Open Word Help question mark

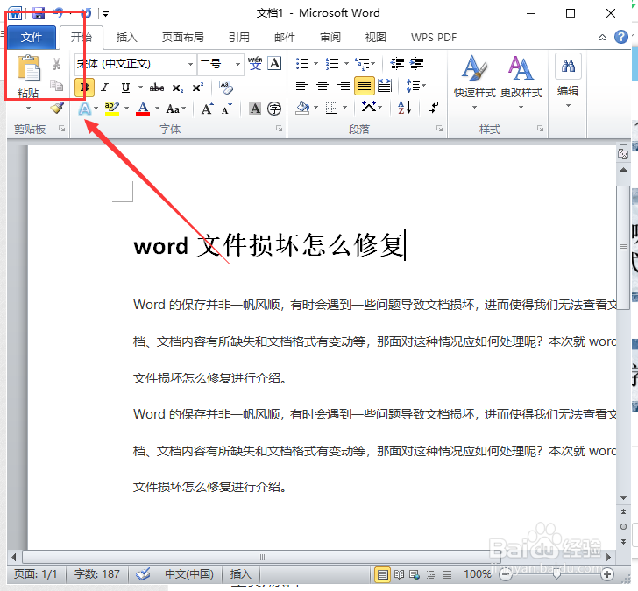(620, 37)
